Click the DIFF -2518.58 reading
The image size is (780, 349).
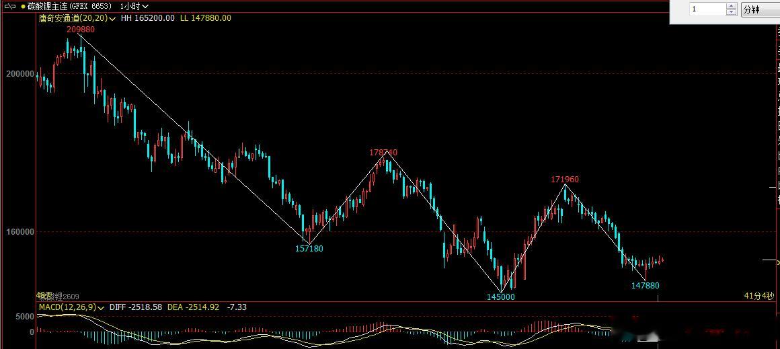pyautogui.click(x=135, y=307)
